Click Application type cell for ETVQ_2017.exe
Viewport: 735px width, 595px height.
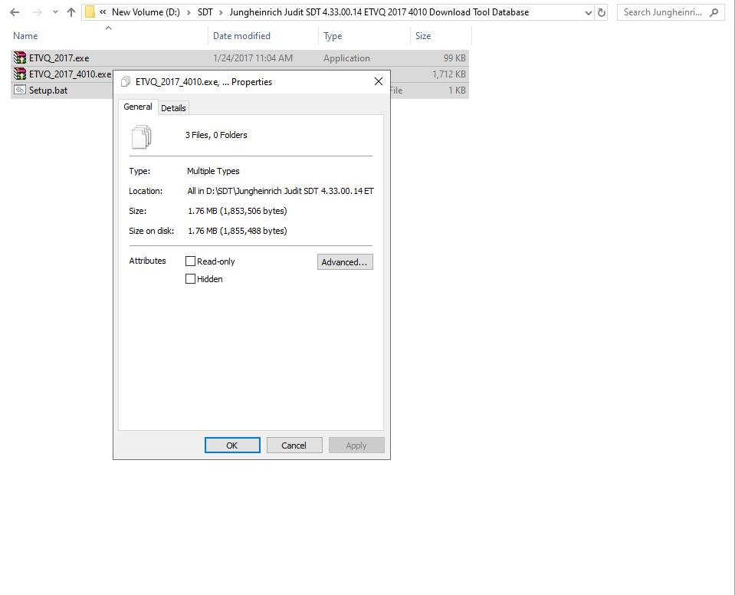coord(346,58)
